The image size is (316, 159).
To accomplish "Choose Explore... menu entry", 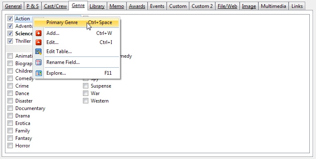I will (x=76, y=73).
